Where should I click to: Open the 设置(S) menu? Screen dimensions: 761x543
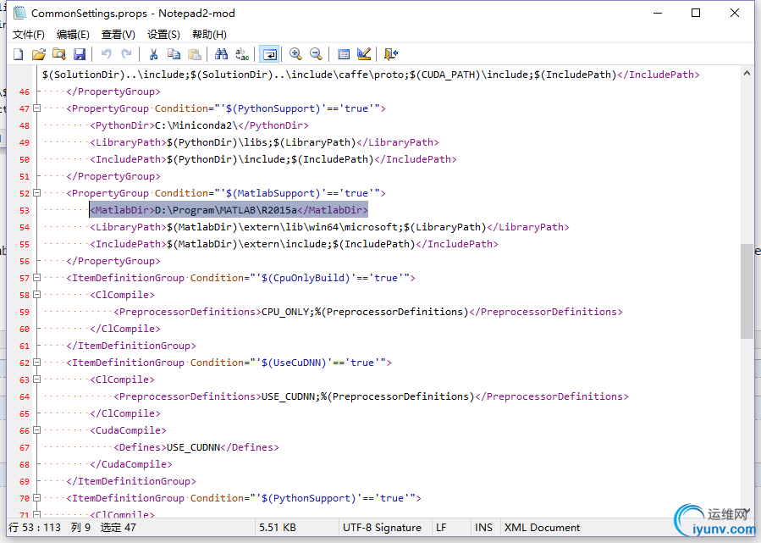point(163,35)
